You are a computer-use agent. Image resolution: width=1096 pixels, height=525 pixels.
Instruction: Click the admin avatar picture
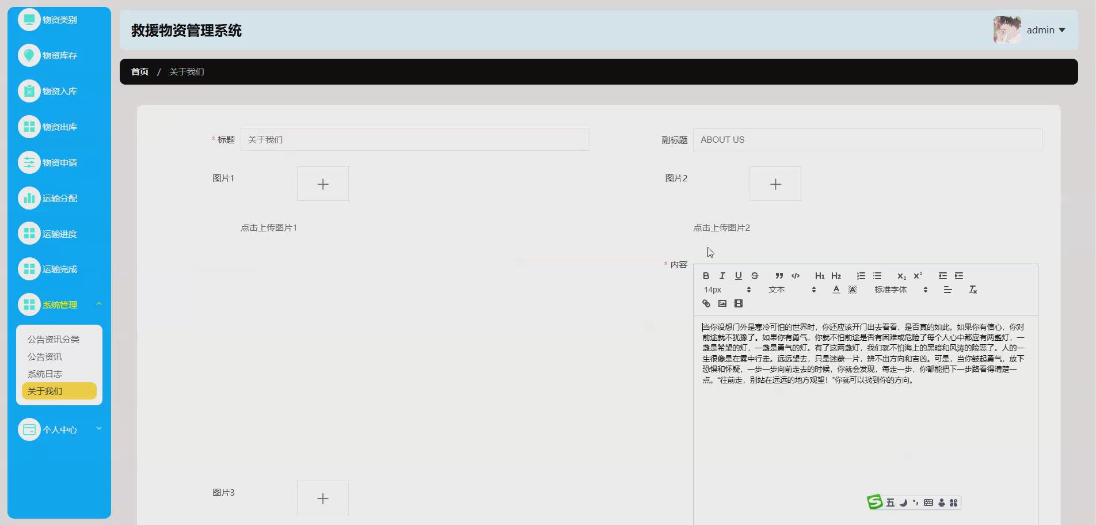click(1007, 30)
